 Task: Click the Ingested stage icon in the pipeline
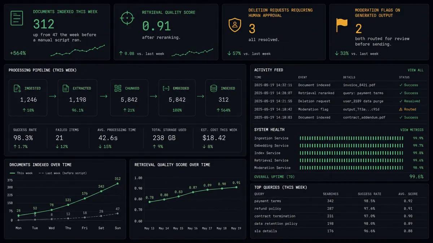coord(17,88)
